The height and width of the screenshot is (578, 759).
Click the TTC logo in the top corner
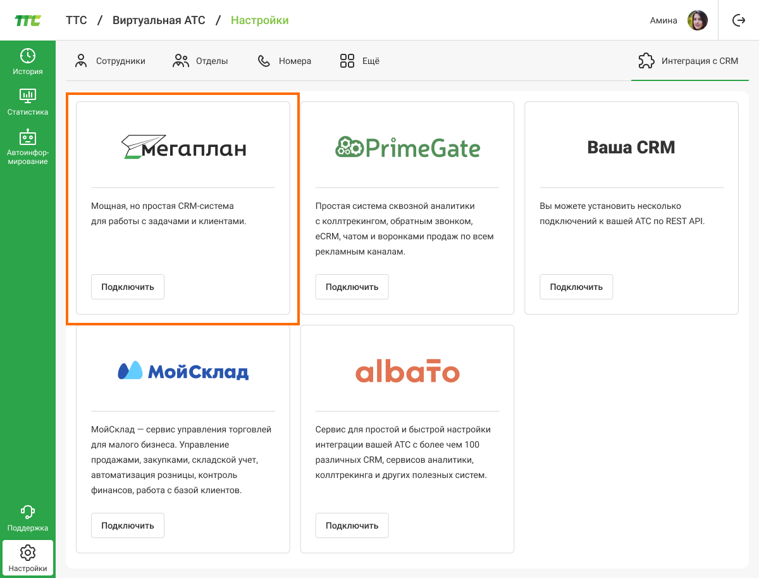tap(28, 20)
